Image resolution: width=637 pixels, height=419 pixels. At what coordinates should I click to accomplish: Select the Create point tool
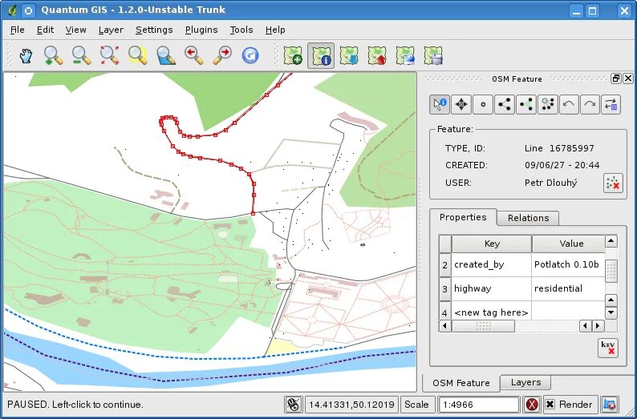483,104
